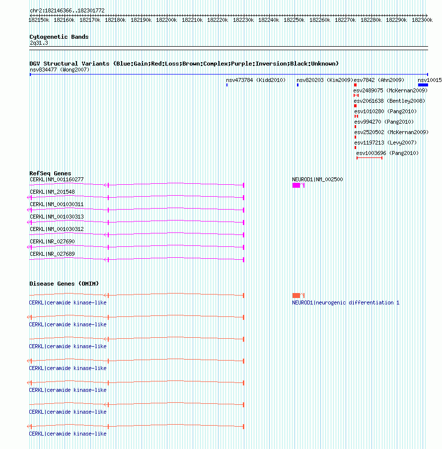The width and height of the screenshot is (442, 449).
Task: Select the CERKL|NM_001030312 transcript label
Action: tap(57, 229)
